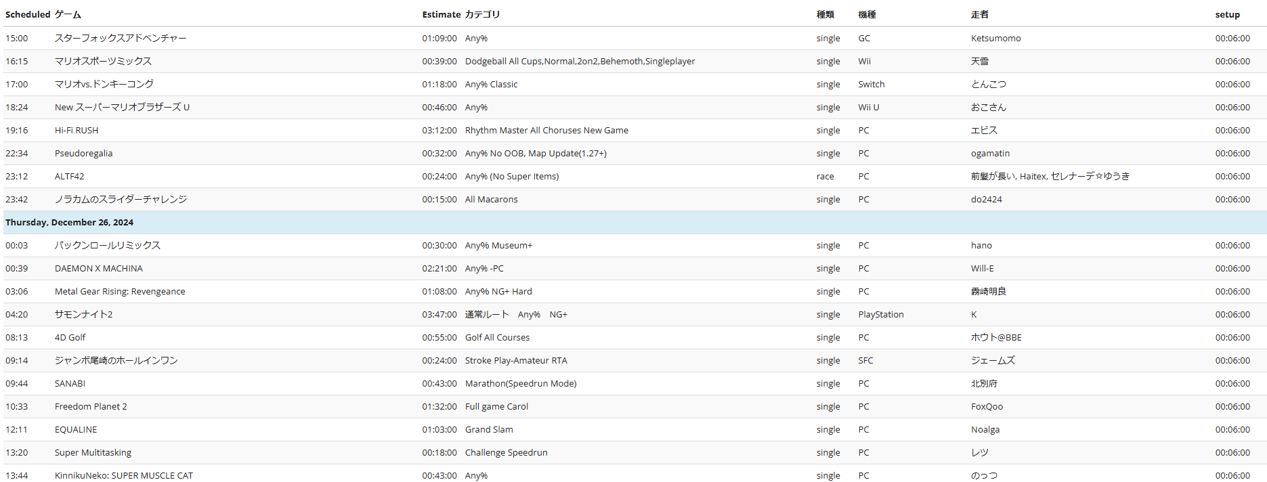
Task: Click Any% No OOB, Map Update(1.27+) category
Action: coord(536,154)
